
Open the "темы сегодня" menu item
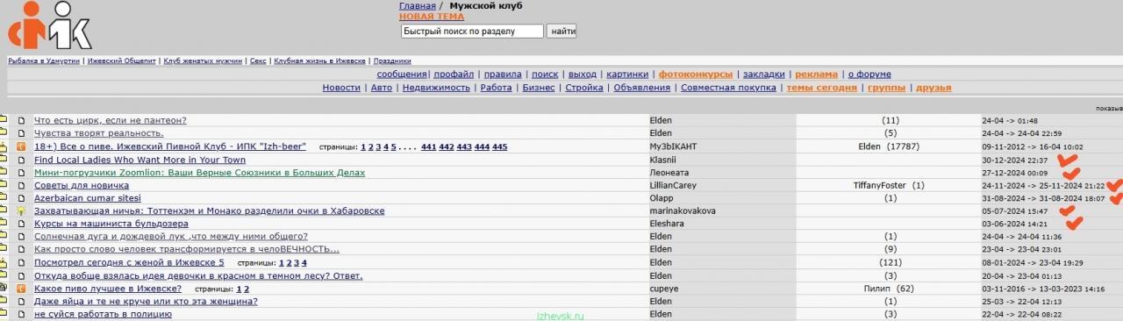point(821,88)
